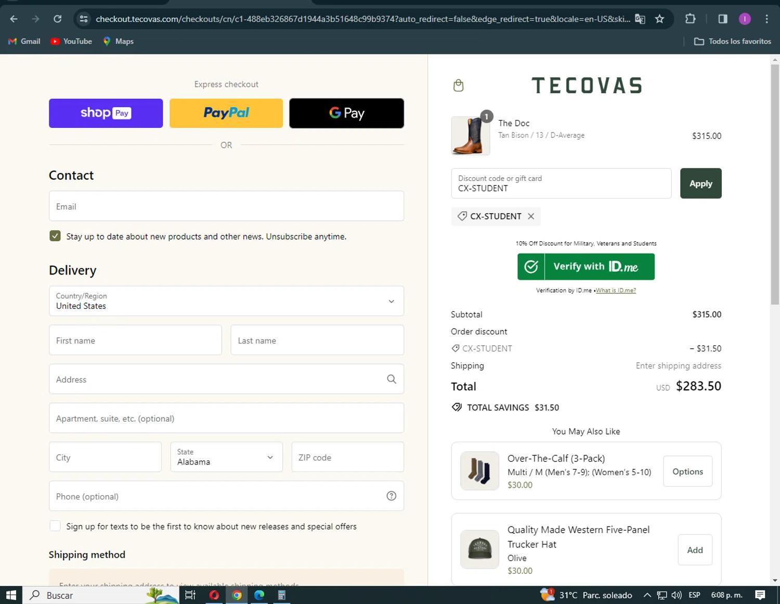Open site information icon in address bar

coord(83,19)
